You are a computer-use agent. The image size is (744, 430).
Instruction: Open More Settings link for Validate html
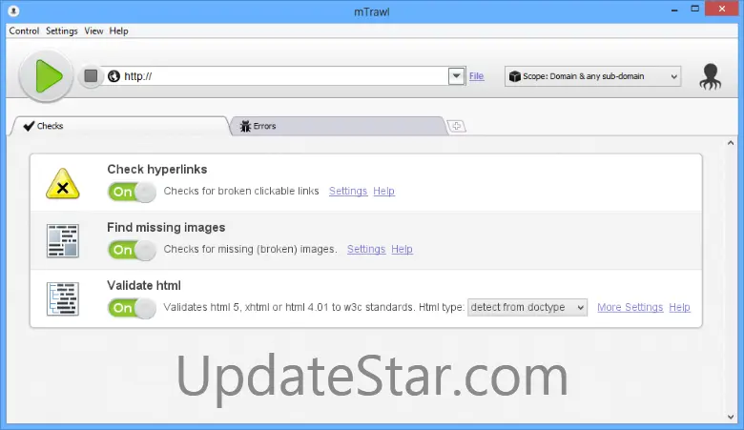point(630,307)
